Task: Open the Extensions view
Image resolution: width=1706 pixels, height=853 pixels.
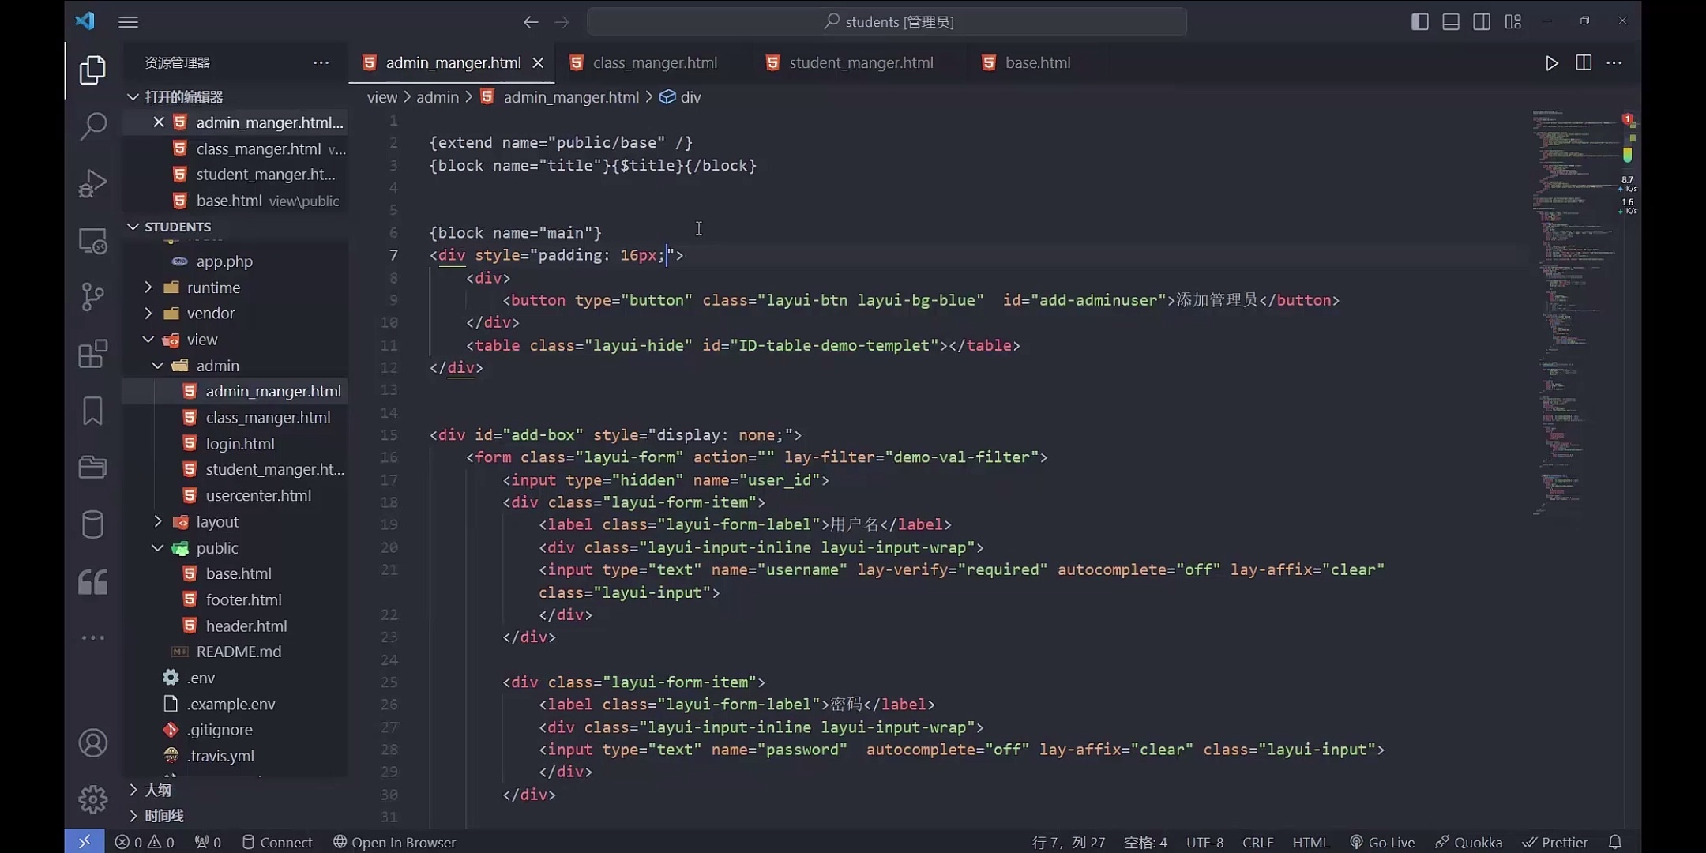Action: [92, 355]
